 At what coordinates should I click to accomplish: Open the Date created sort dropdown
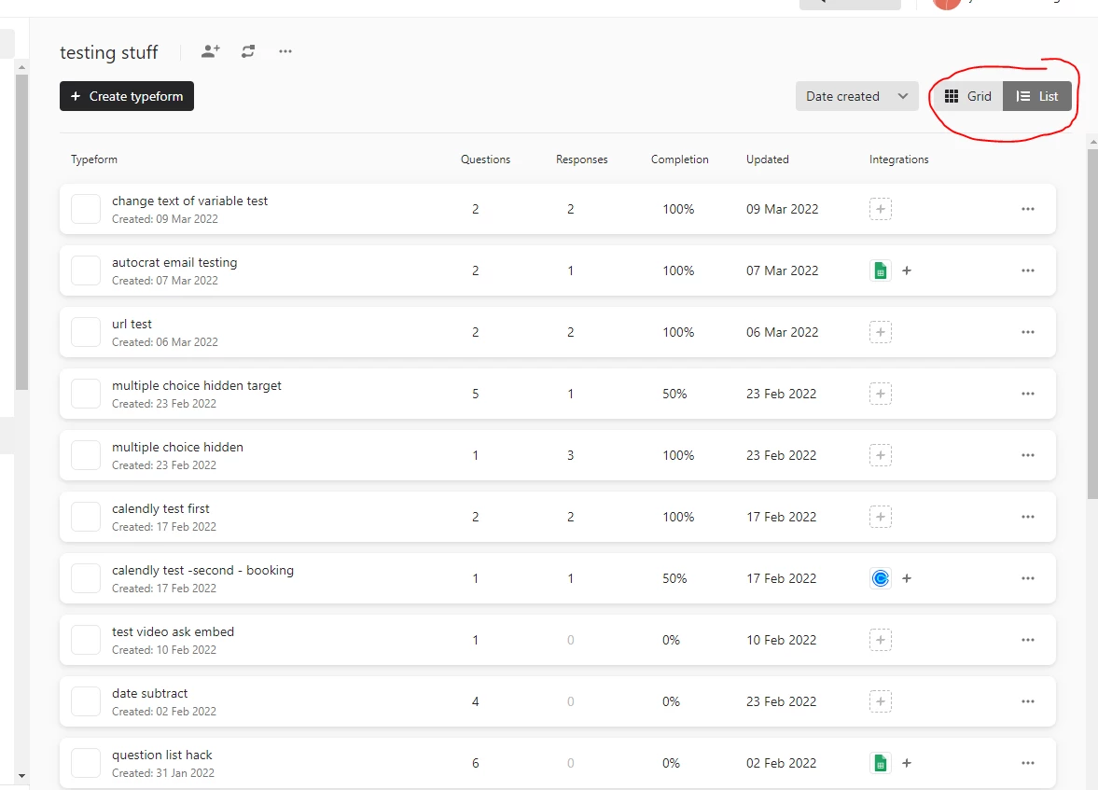[x=856, y=96]
